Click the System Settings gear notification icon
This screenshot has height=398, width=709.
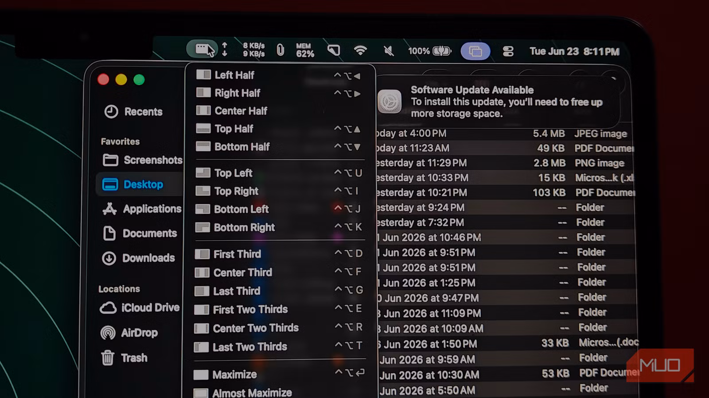coord(390,101)
